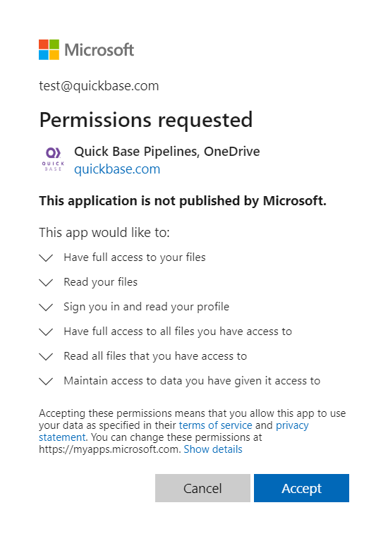Expand the "Have full access to your files" chevron
388x541 pixels.
tap(46, 257)
